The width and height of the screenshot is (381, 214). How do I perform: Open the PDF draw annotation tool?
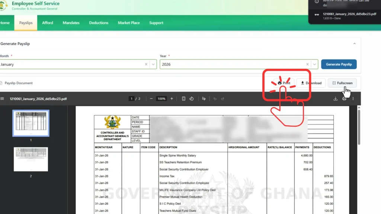pyautogui.click(x=204, y=99)
